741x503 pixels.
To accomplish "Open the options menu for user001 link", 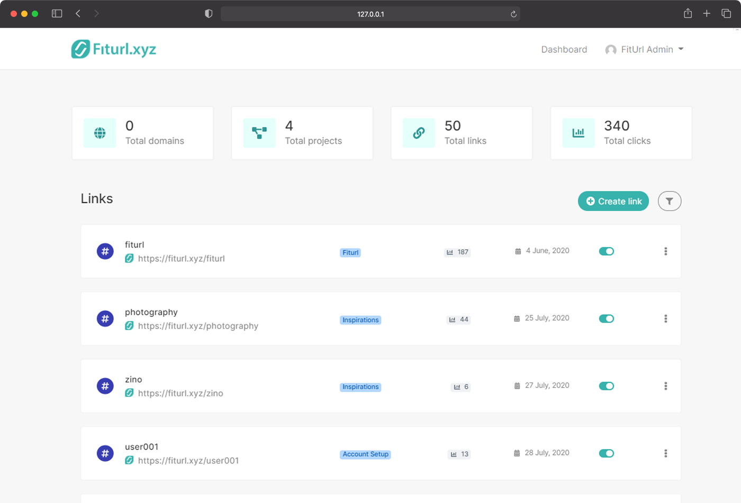I will pos(666,453).
